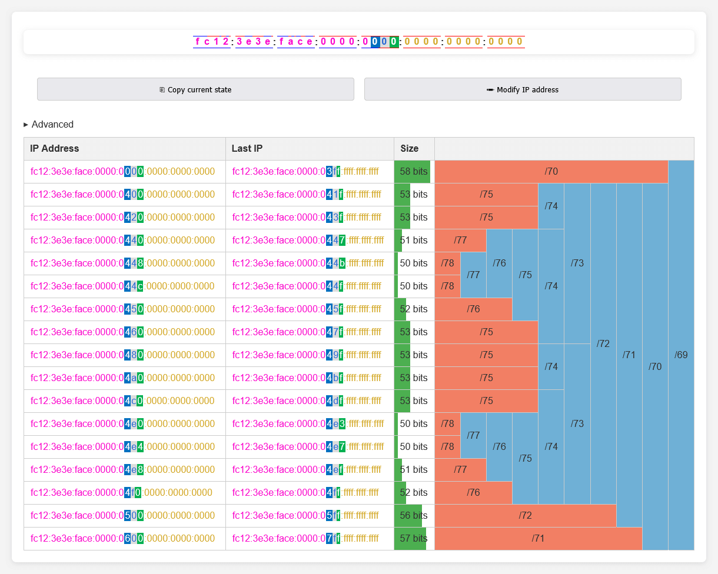This screenshot has width=718, height=574.
Task: Select orange /77 subnet in the 0440 row
Action: [460, 240]
